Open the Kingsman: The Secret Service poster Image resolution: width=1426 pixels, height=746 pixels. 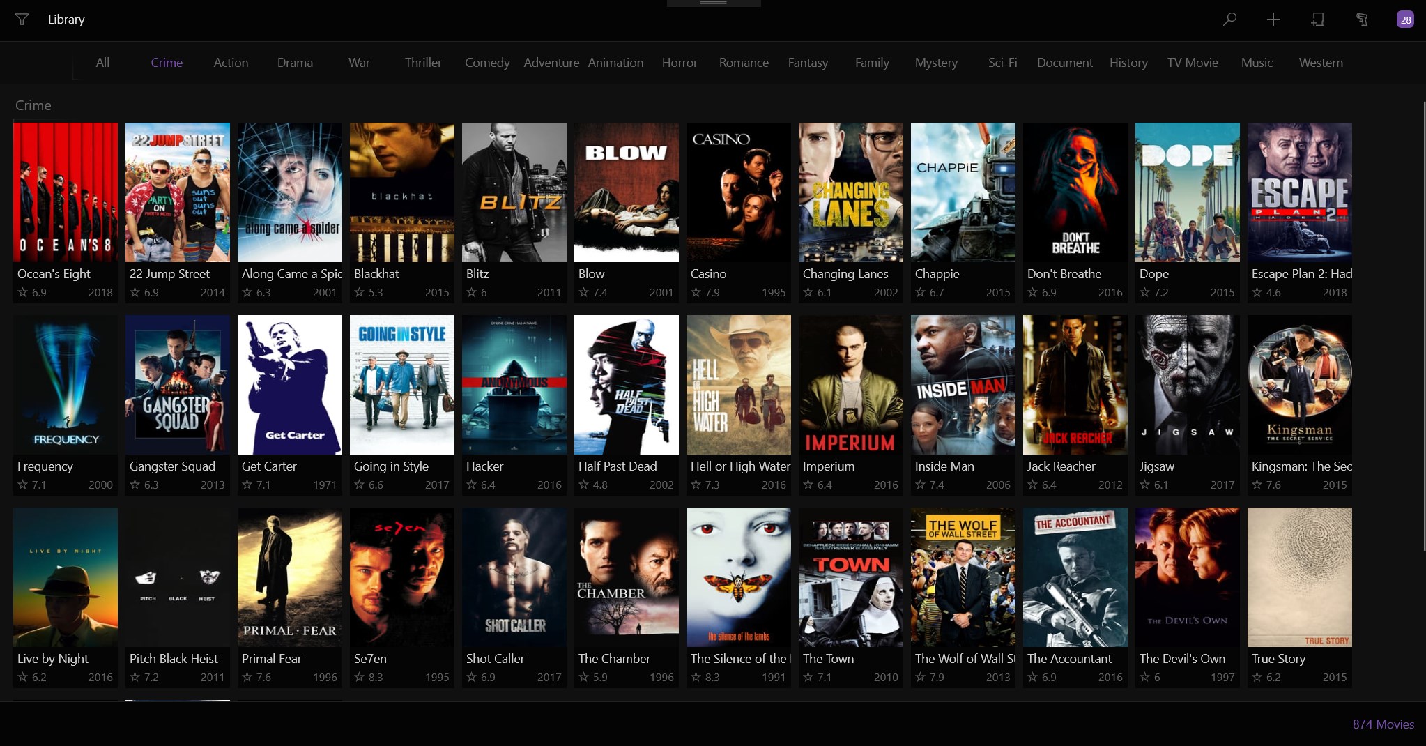[1299, 384]
